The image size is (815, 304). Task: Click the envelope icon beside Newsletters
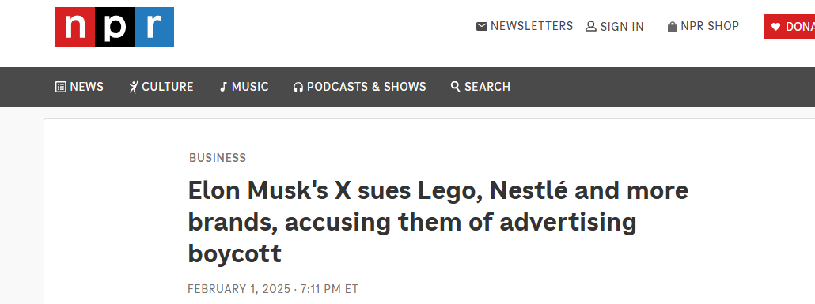482,27
